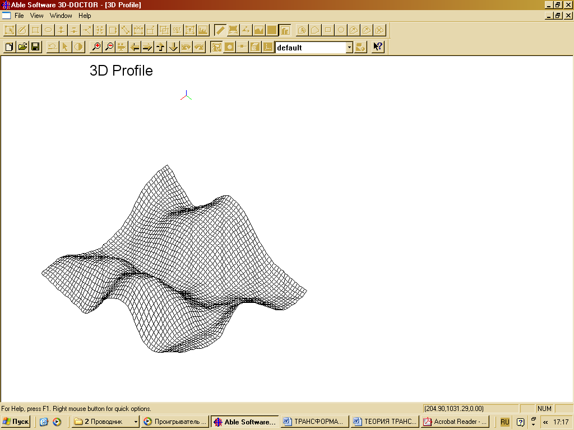Click the movie camera icon
574x430 pixels.
122,47
